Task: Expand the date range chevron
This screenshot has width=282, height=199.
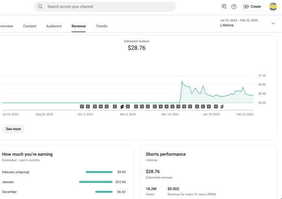Action: point(273,23)
